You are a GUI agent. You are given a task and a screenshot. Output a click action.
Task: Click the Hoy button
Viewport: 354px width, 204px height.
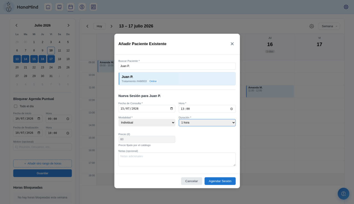pyautogui.click(x=99, y=26)
